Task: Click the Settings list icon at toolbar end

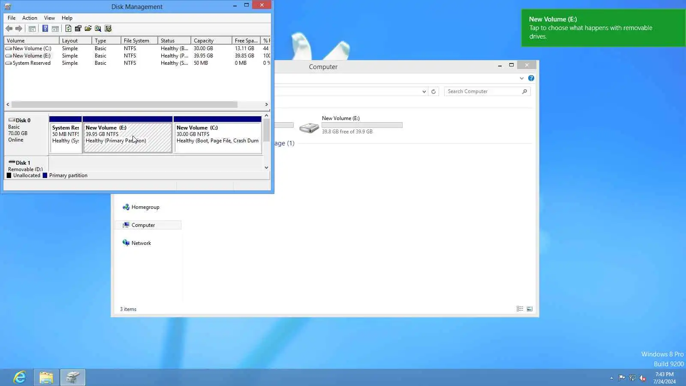Action: click(x=108, y=29)
